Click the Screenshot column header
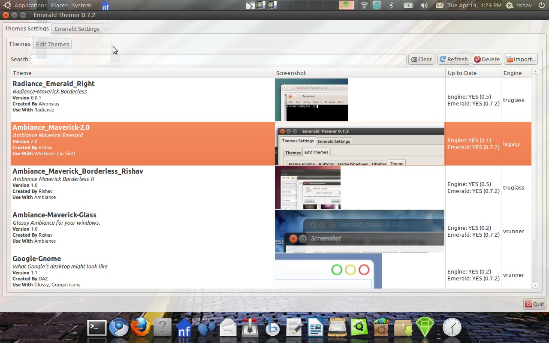Image resolution: width=549 pixels, height=343 pixels. click(359, 73)
